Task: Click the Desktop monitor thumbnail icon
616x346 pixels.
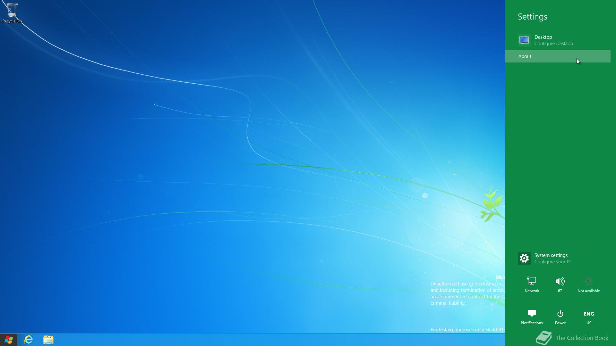Action: pyautogui.click(x=524, y=40)
